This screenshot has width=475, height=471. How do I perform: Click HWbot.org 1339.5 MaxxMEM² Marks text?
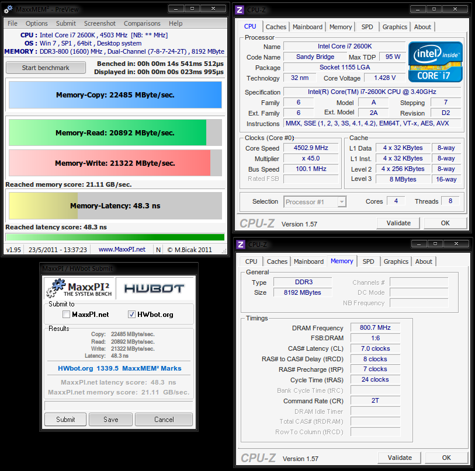120,368
